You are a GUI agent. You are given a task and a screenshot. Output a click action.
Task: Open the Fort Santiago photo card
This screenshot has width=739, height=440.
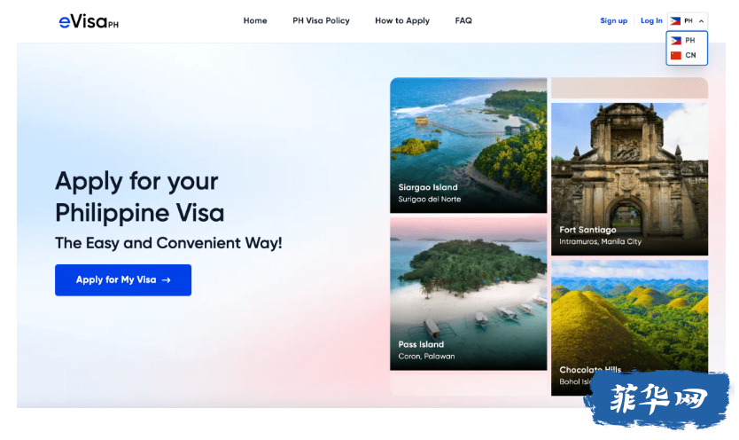pyautogui.click(x=630, y=179)
